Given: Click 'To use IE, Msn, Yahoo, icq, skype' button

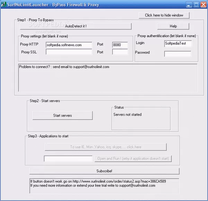Looking at the screenshot, I should [106, 147].
